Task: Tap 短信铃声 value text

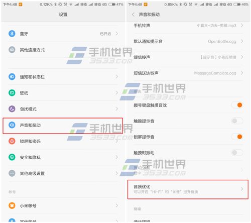Action: [218, 57]
